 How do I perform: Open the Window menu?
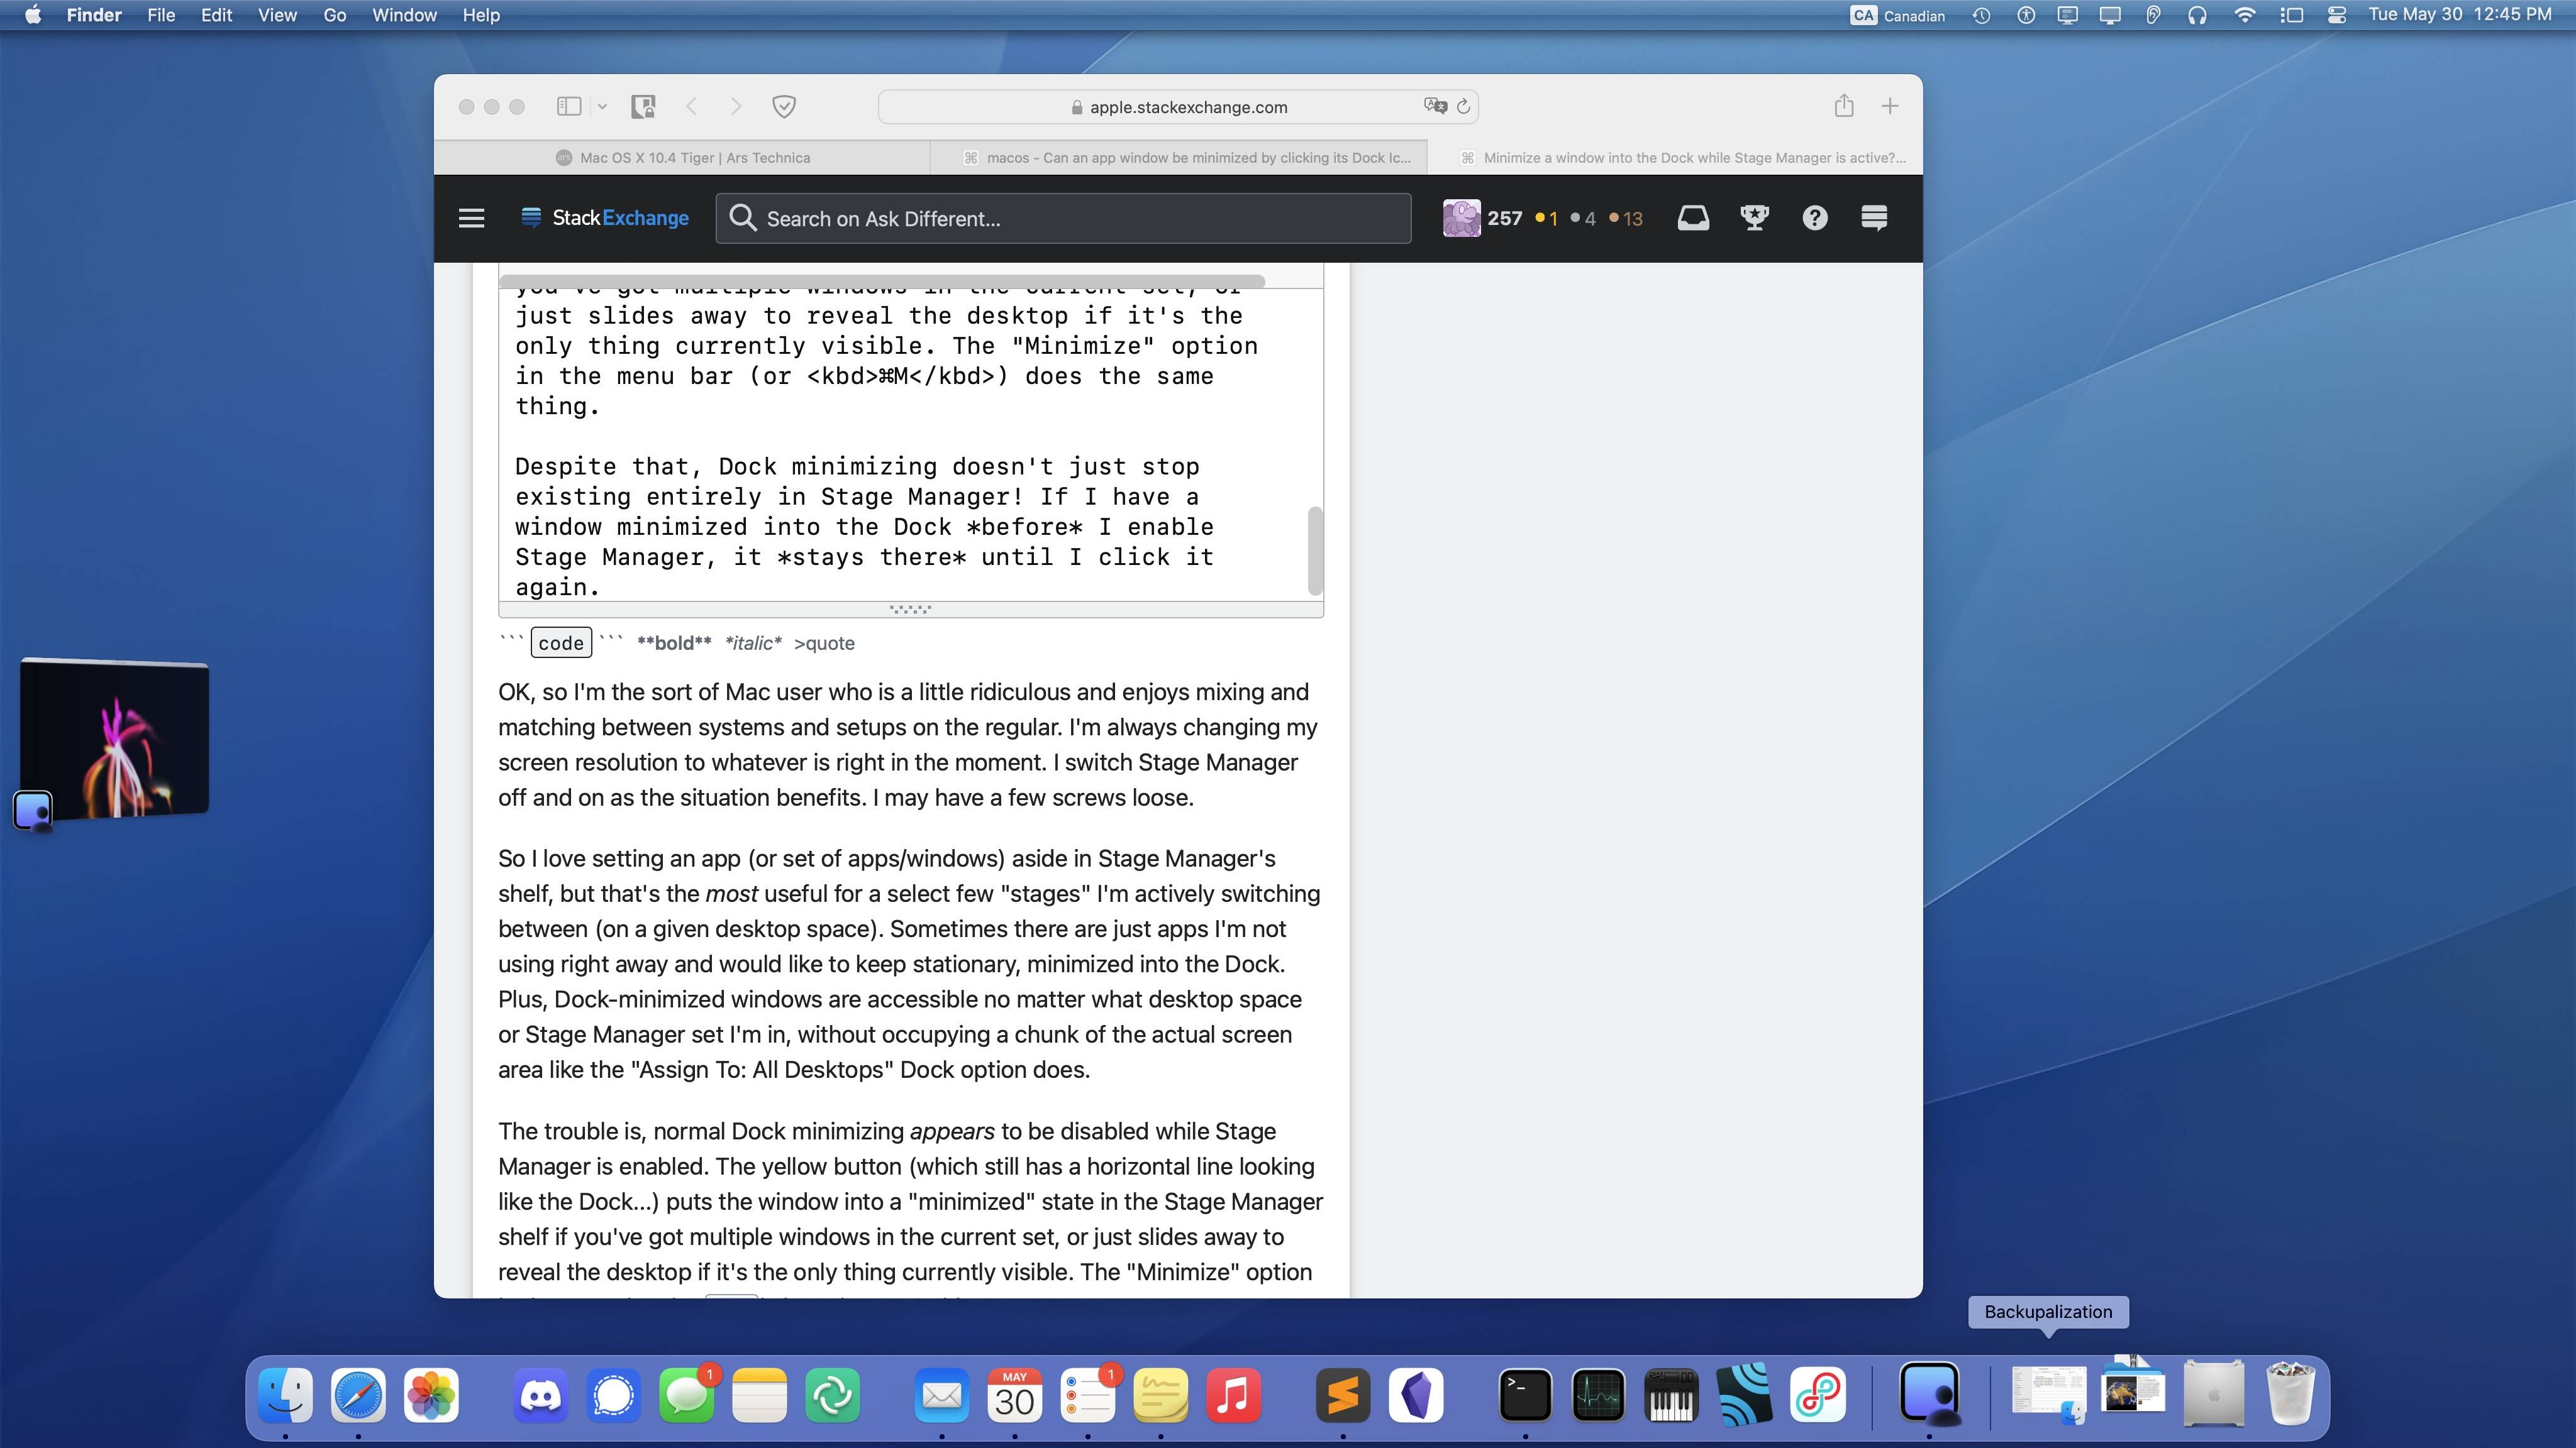pos(404,15)
